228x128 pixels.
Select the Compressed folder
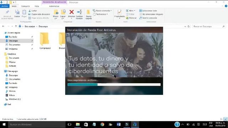point(45,41)
